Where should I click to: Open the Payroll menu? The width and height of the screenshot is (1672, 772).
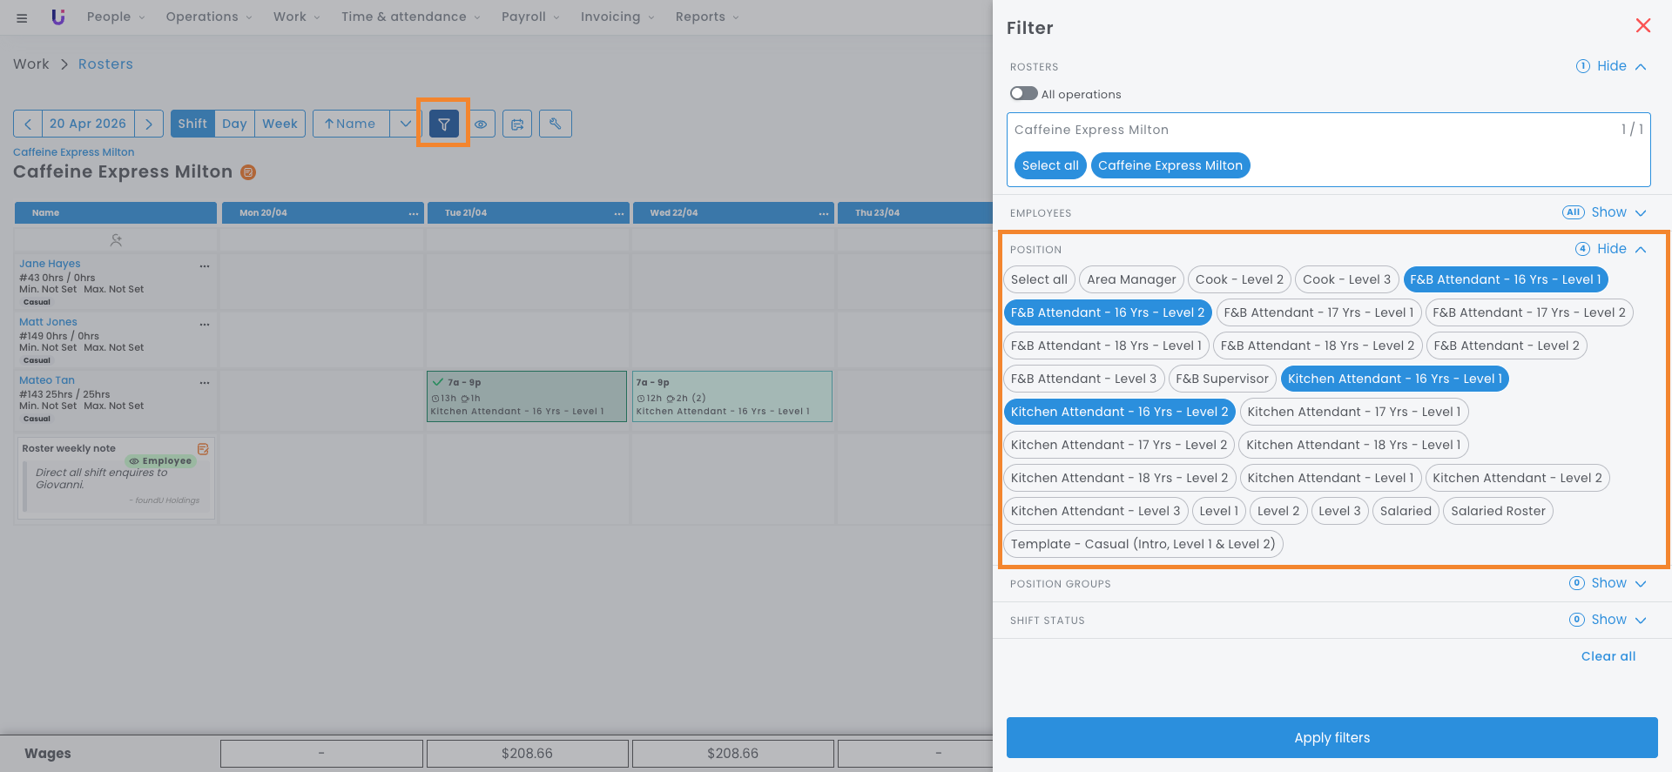tap(529, 17)
